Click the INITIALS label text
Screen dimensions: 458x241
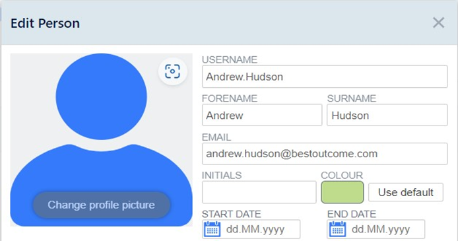[x=222, y=175]
